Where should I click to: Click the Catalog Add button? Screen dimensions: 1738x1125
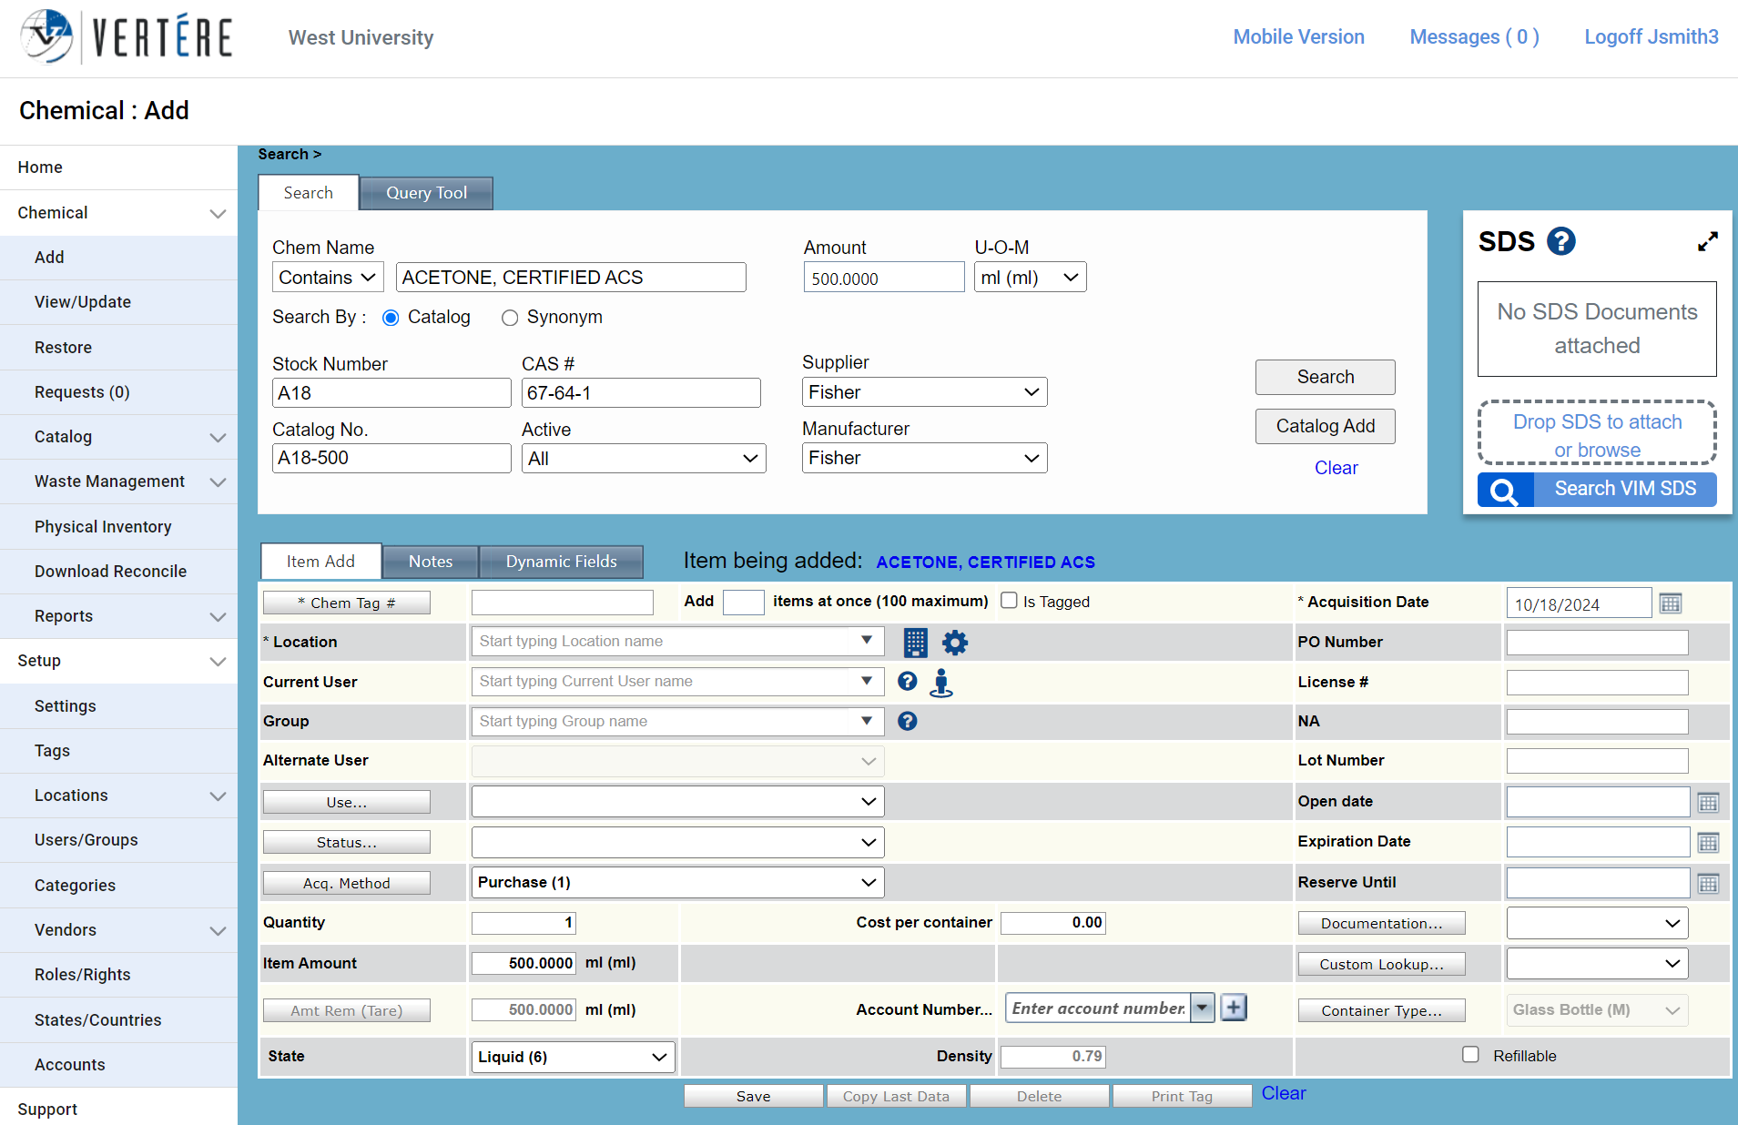click(1325, 426)
